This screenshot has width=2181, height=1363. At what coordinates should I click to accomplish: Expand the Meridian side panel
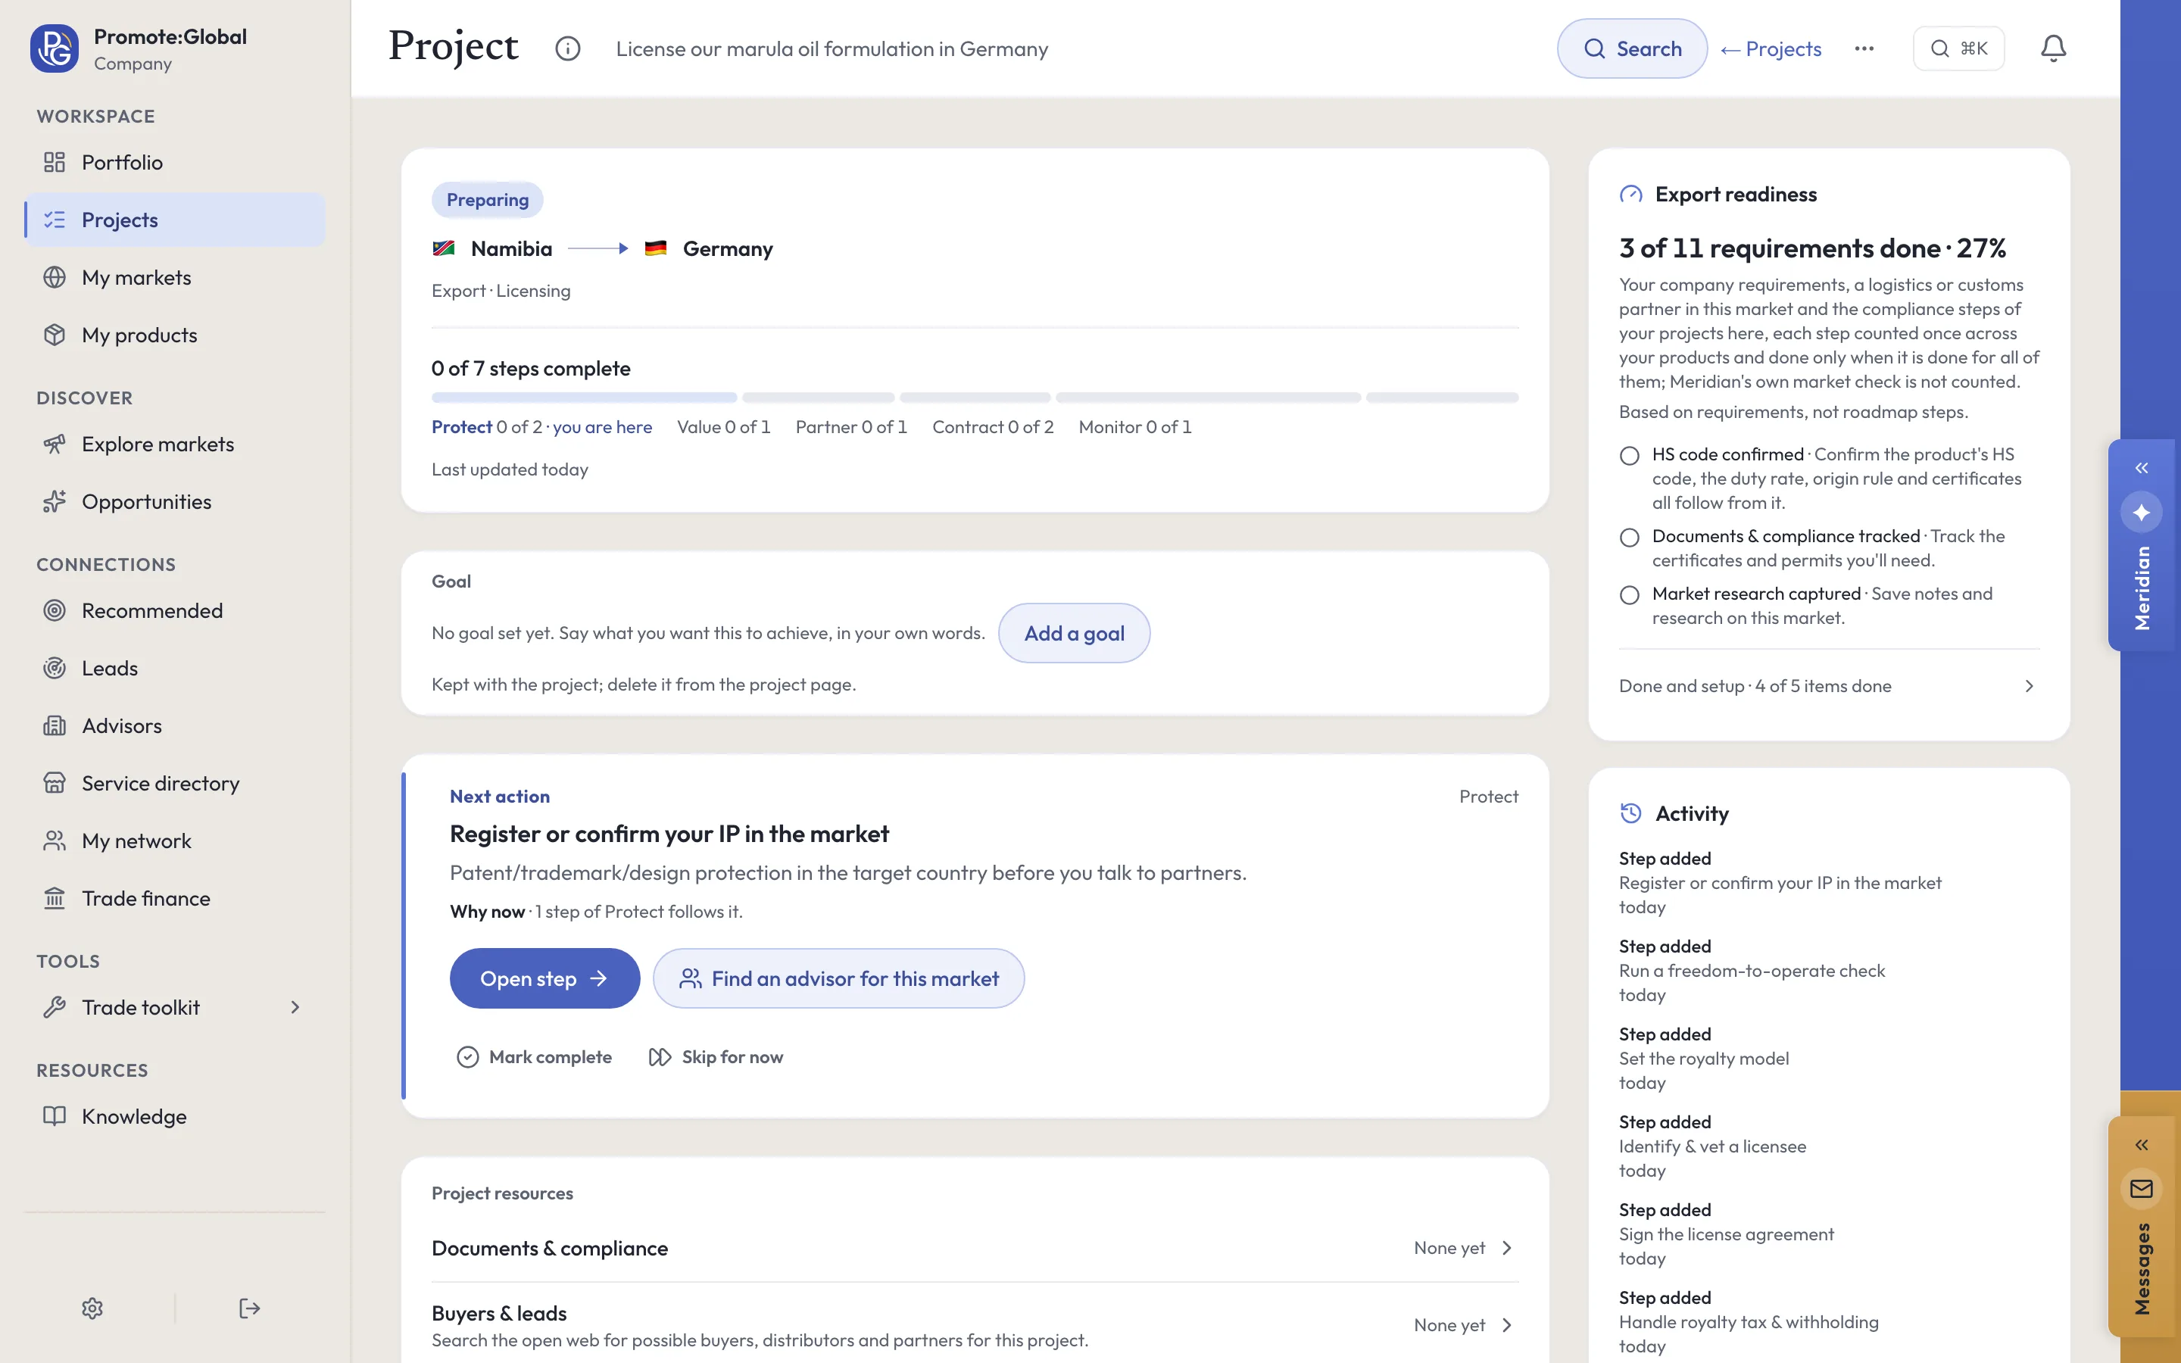point(2142,468)
